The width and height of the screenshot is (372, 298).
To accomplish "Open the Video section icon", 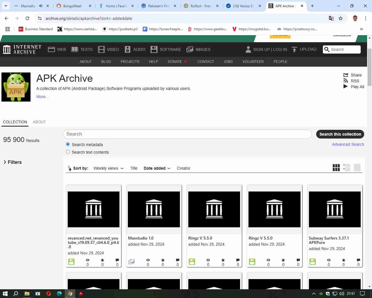I will pyautogui.click(x=101, y=49).
